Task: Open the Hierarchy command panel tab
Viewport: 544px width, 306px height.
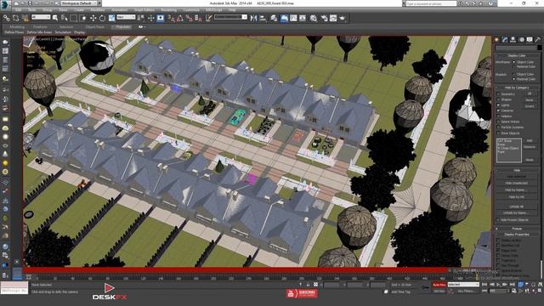Action: pos(513,40)
